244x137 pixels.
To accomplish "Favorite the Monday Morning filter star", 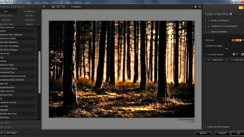I will pyautogui.click(x=35, y=114).
